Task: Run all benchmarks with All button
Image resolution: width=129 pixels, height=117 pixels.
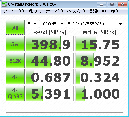Action: [x=15, y=27]
